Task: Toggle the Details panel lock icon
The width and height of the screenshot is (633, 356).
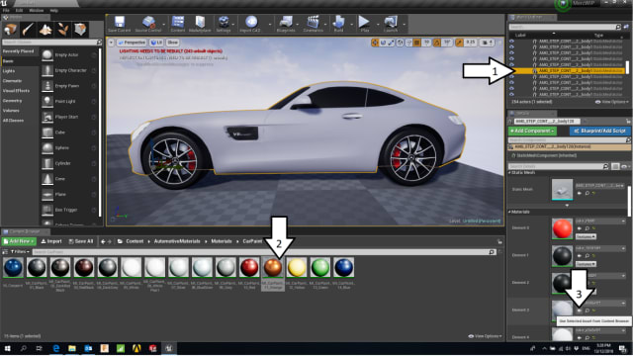Action: [628, 121]
